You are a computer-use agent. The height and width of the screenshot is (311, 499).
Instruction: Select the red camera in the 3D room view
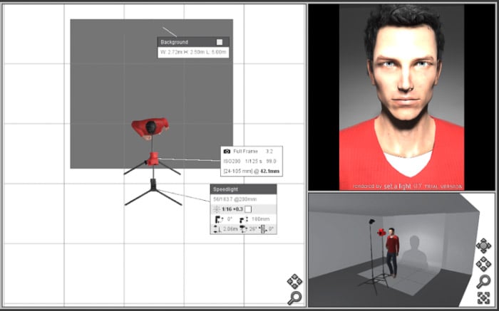coord(381,233)
